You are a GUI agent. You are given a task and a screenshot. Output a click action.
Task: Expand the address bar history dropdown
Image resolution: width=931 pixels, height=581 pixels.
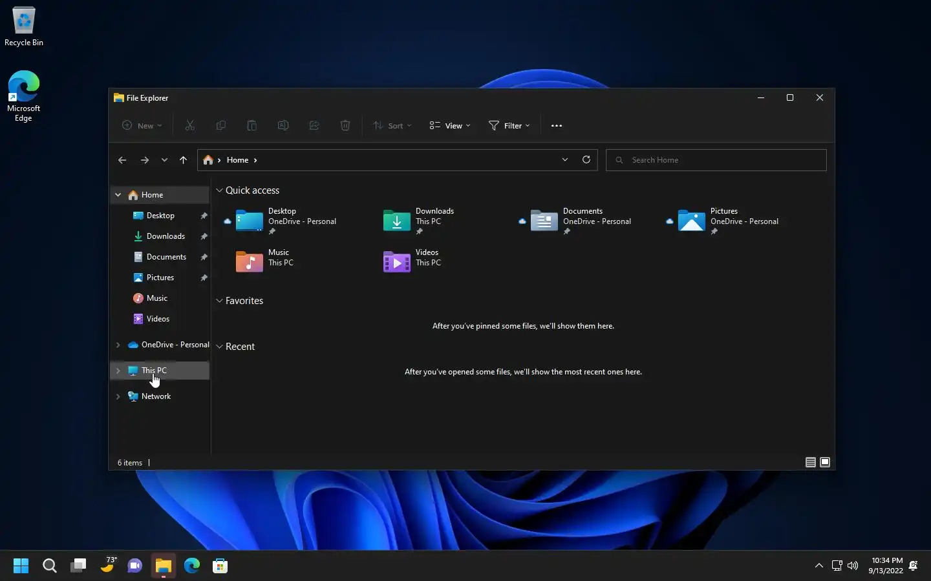[x=565, y=159]
